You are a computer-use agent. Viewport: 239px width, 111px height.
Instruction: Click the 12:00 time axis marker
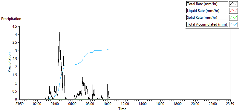(x=125, y=104)
